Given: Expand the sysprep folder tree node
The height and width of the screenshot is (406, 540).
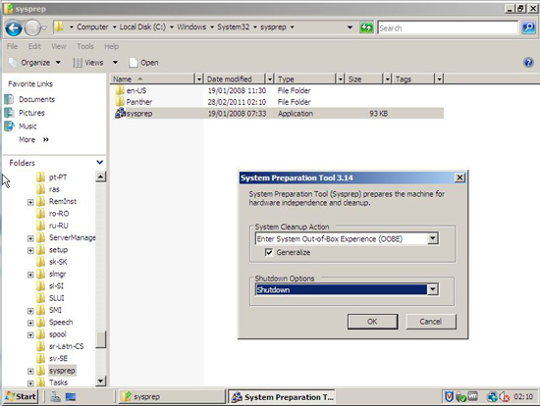Looking at the screenshot, I should pos(30,372).
